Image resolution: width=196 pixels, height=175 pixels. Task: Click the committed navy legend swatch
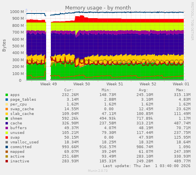click(x=7, y=147)
